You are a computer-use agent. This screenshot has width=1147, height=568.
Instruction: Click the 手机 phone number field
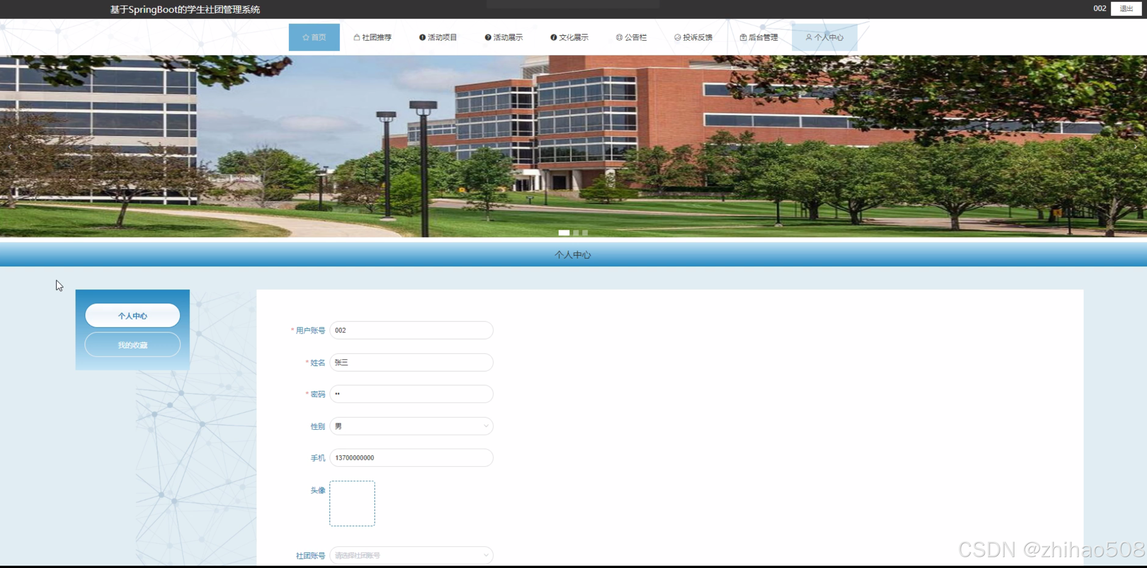point(411,458)
